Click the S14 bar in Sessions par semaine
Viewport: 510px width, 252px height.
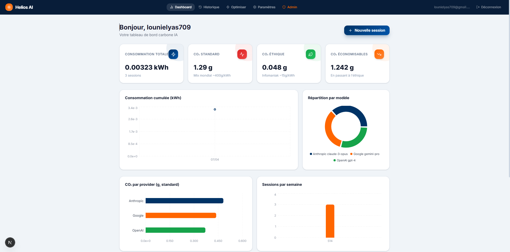coord(330,221)
